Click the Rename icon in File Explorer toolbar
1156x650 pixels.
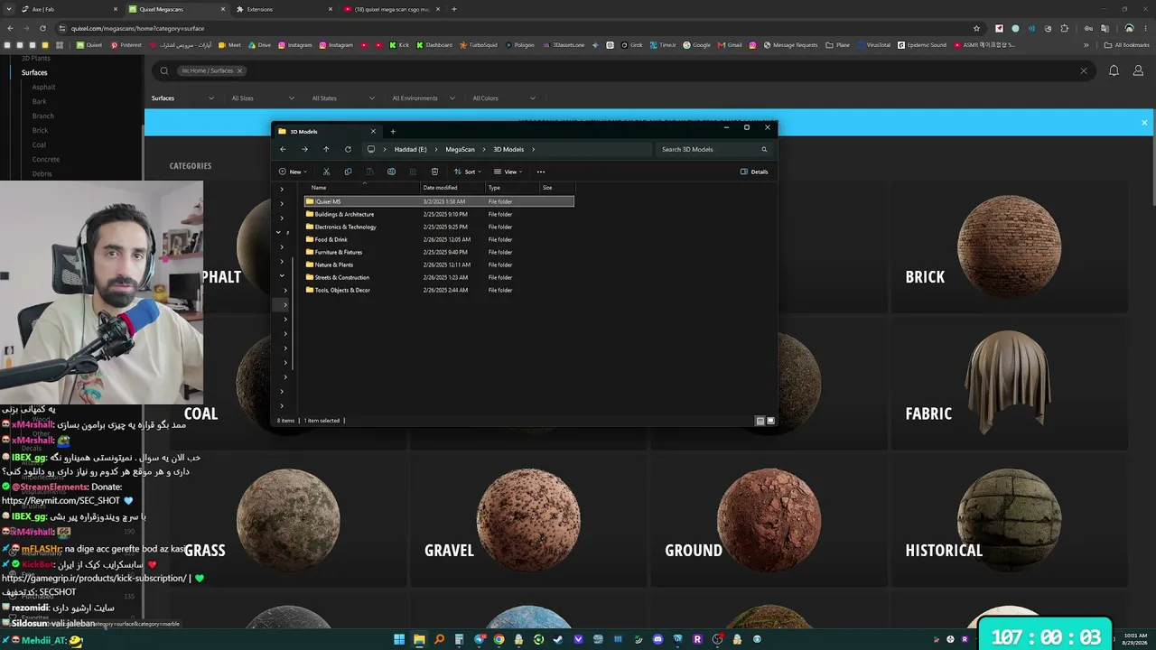391,172
